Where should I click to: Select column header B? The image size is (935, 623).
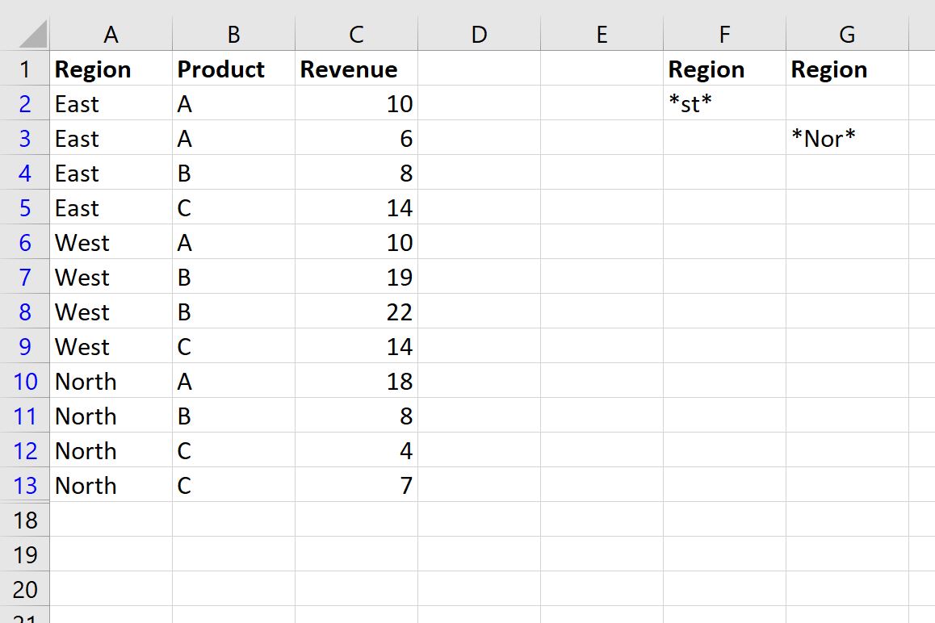coord(233,34)
